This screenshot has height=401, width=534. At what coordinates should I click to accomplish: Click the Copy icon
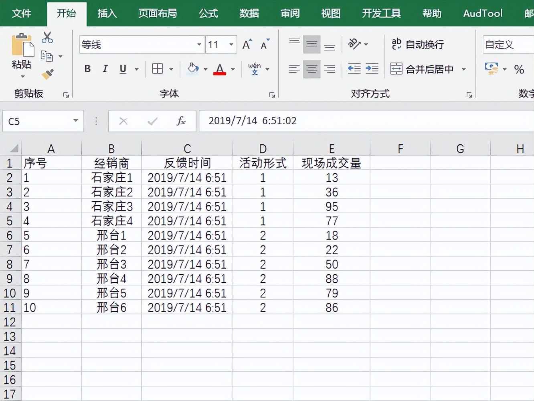[47, 56]
